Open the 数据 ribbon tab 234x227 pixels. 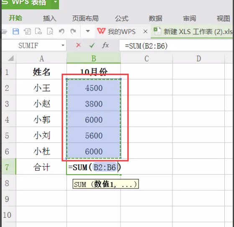click(155, 18)
